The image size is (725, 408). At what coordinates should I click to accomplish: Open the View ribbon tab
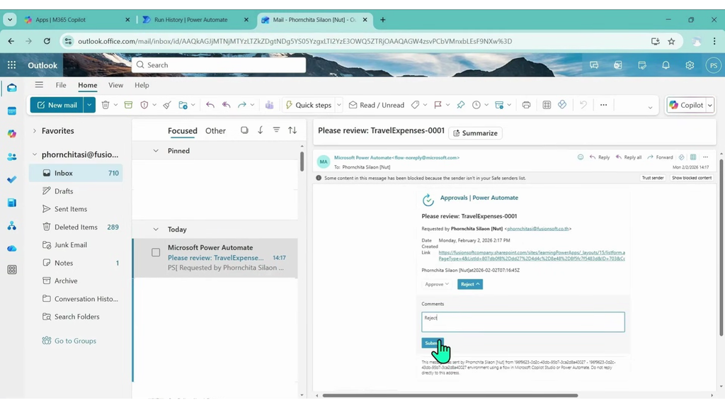click(x=115, y=85)
